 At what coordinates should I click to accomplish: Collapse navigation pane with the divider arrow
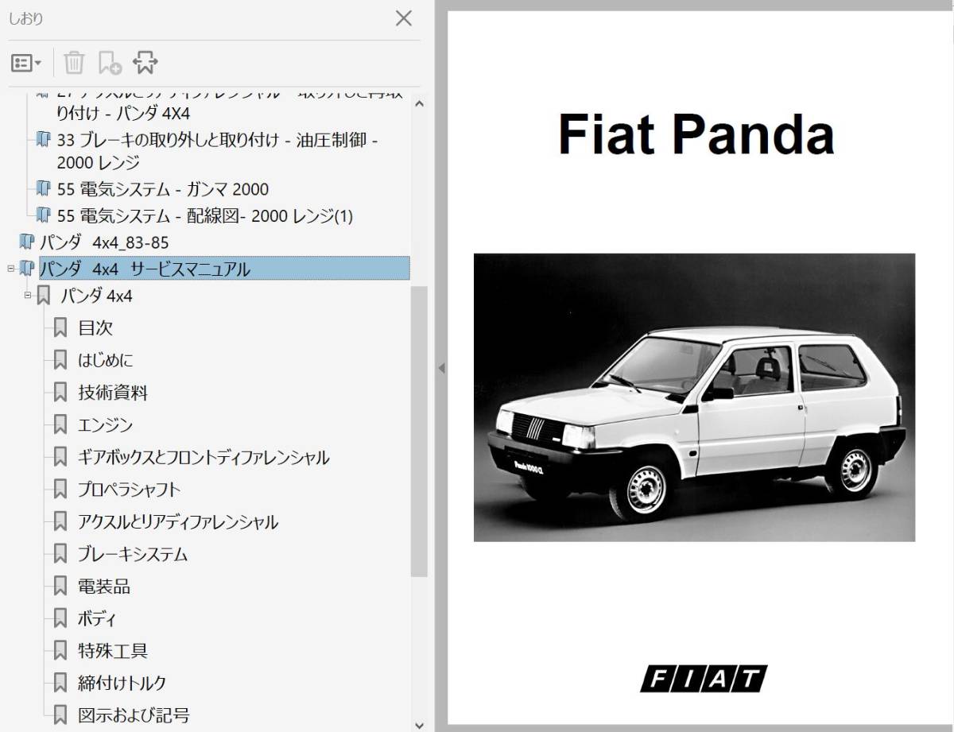click(x=441, y=368)
